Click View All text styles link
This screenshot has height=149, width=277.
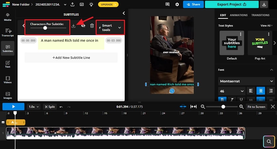click(x=266, y=25)
